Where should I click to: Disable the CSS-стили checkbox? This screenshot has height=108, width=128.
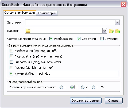(x=79, y=39)
